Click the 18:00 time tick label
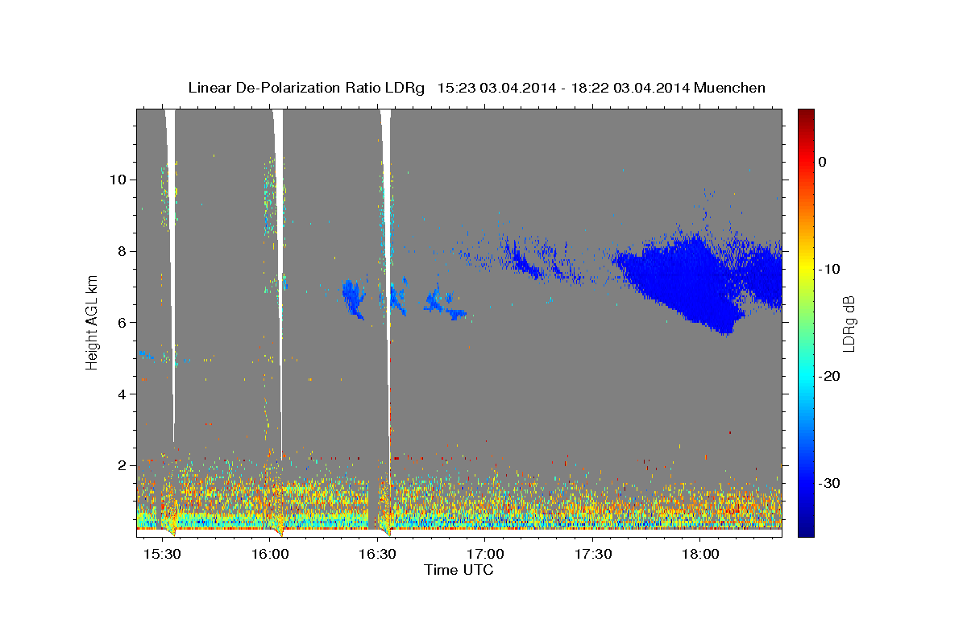This screenshot has height=644, width=967. 701,555
